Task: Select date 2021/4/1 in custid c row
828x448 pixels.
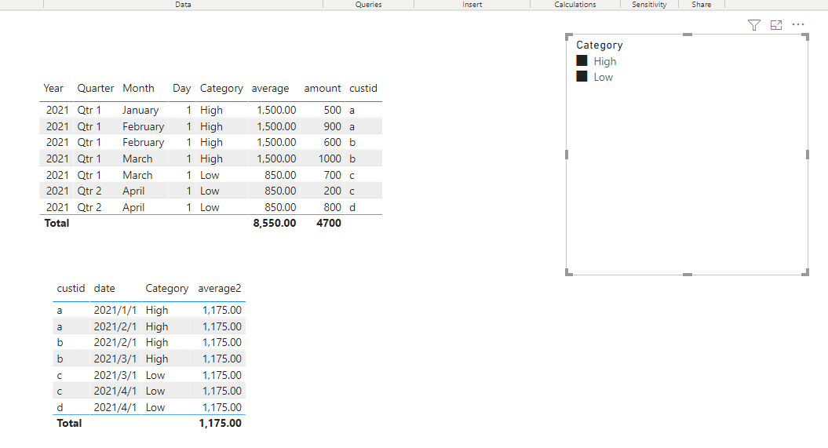Action: pos(115,391)
